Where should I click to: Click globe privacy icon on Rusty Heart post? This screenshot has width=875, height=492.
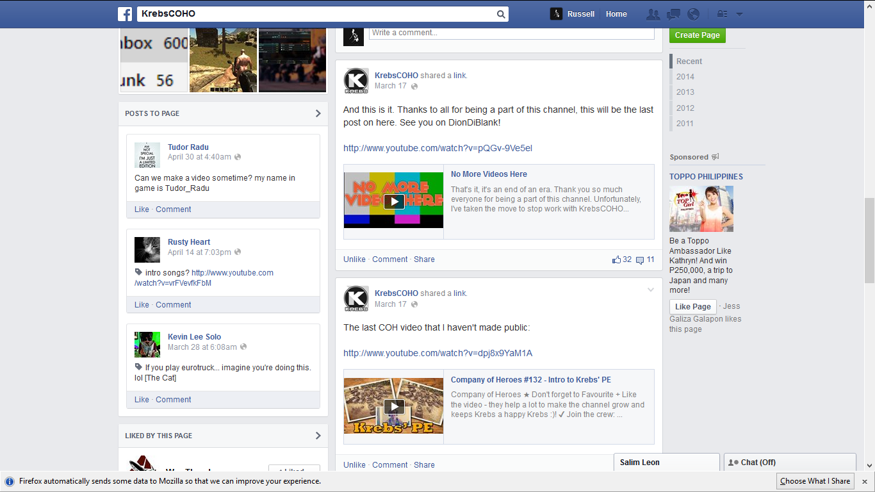coord(238,252)
